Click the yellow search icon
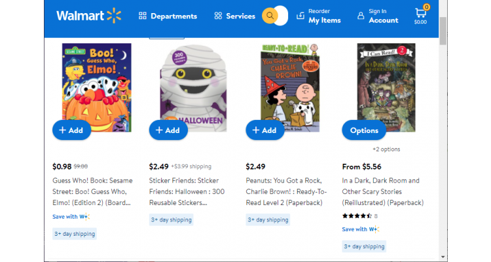The image size is (491, 262). 269,16
